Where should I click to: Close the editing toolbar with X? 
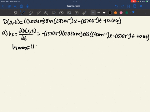pos(141,6)
